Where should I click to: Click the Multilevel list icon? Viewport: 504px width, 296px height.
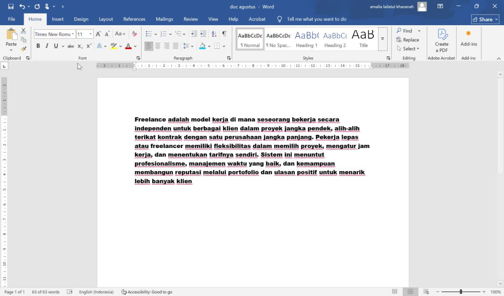tap(178, 34)
